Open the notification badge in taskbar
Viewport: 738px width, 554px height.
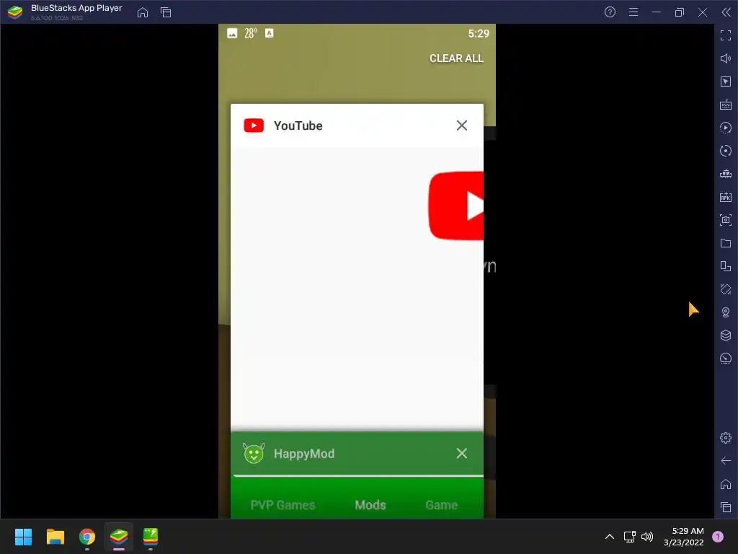pyautogui.click(x=718, y=537)
